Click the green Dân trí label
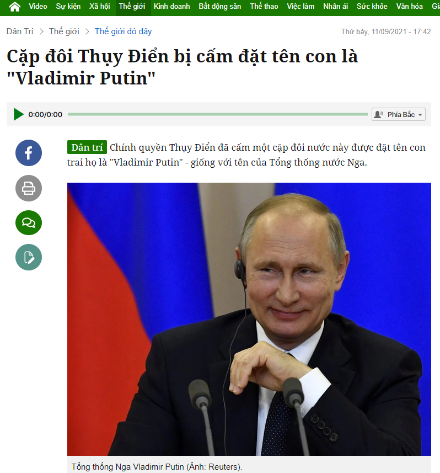The width and height of the screenshot is (440, 473). click(x=87, y=147)
